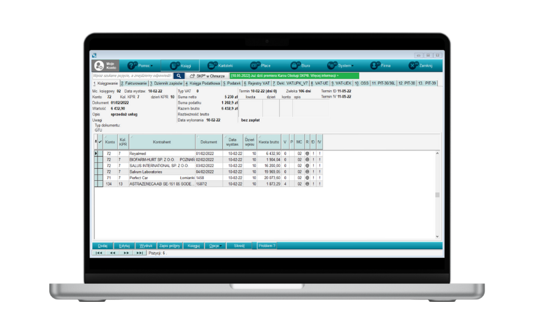The image size is (534, 334).
Task: Go to previous record navigation button
Action: (112, 253)
